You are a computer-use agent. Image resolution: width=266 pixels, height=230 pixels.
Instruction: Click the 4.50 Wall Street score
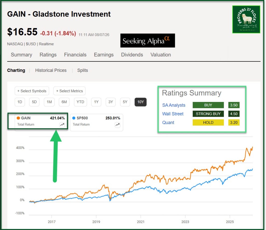234,114
